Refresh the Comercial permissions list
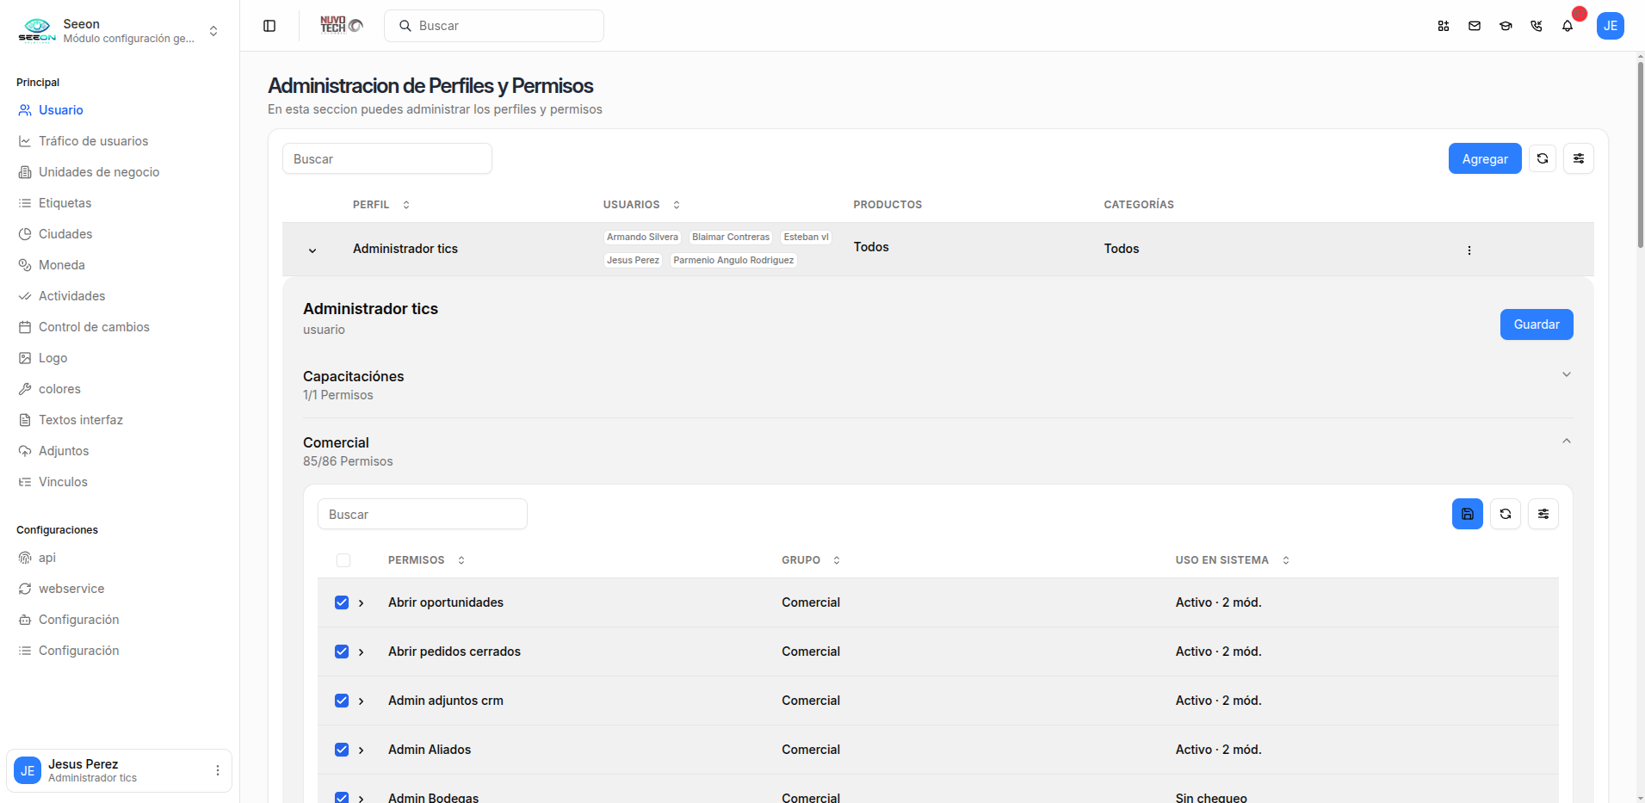 click(x=1506, y=514)
